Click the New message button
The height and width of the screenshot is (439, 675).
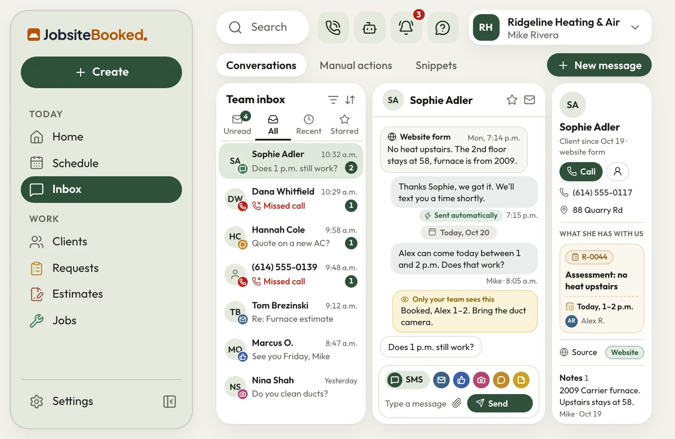(599, 65)
